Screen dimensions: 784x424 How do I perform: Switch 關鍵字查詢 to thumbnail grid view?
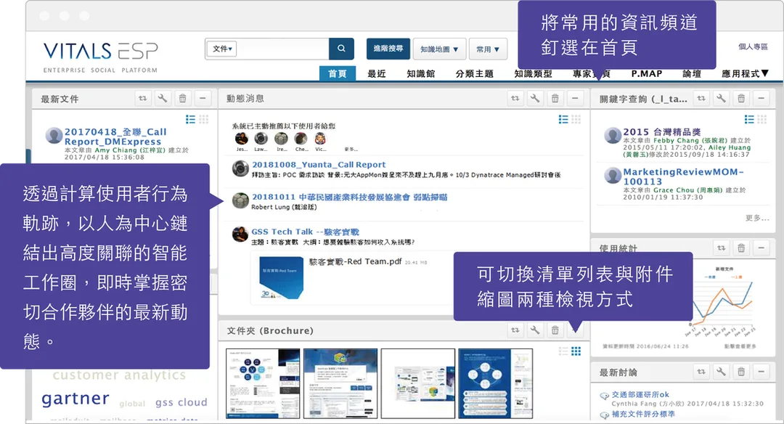coord(762,119)
